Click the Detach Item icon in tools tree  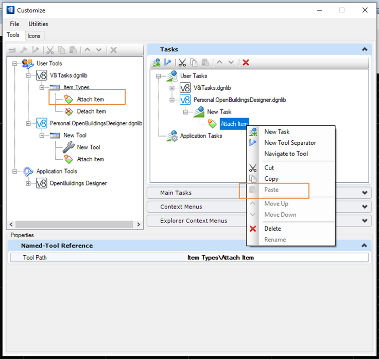click(x=69, y=111)
